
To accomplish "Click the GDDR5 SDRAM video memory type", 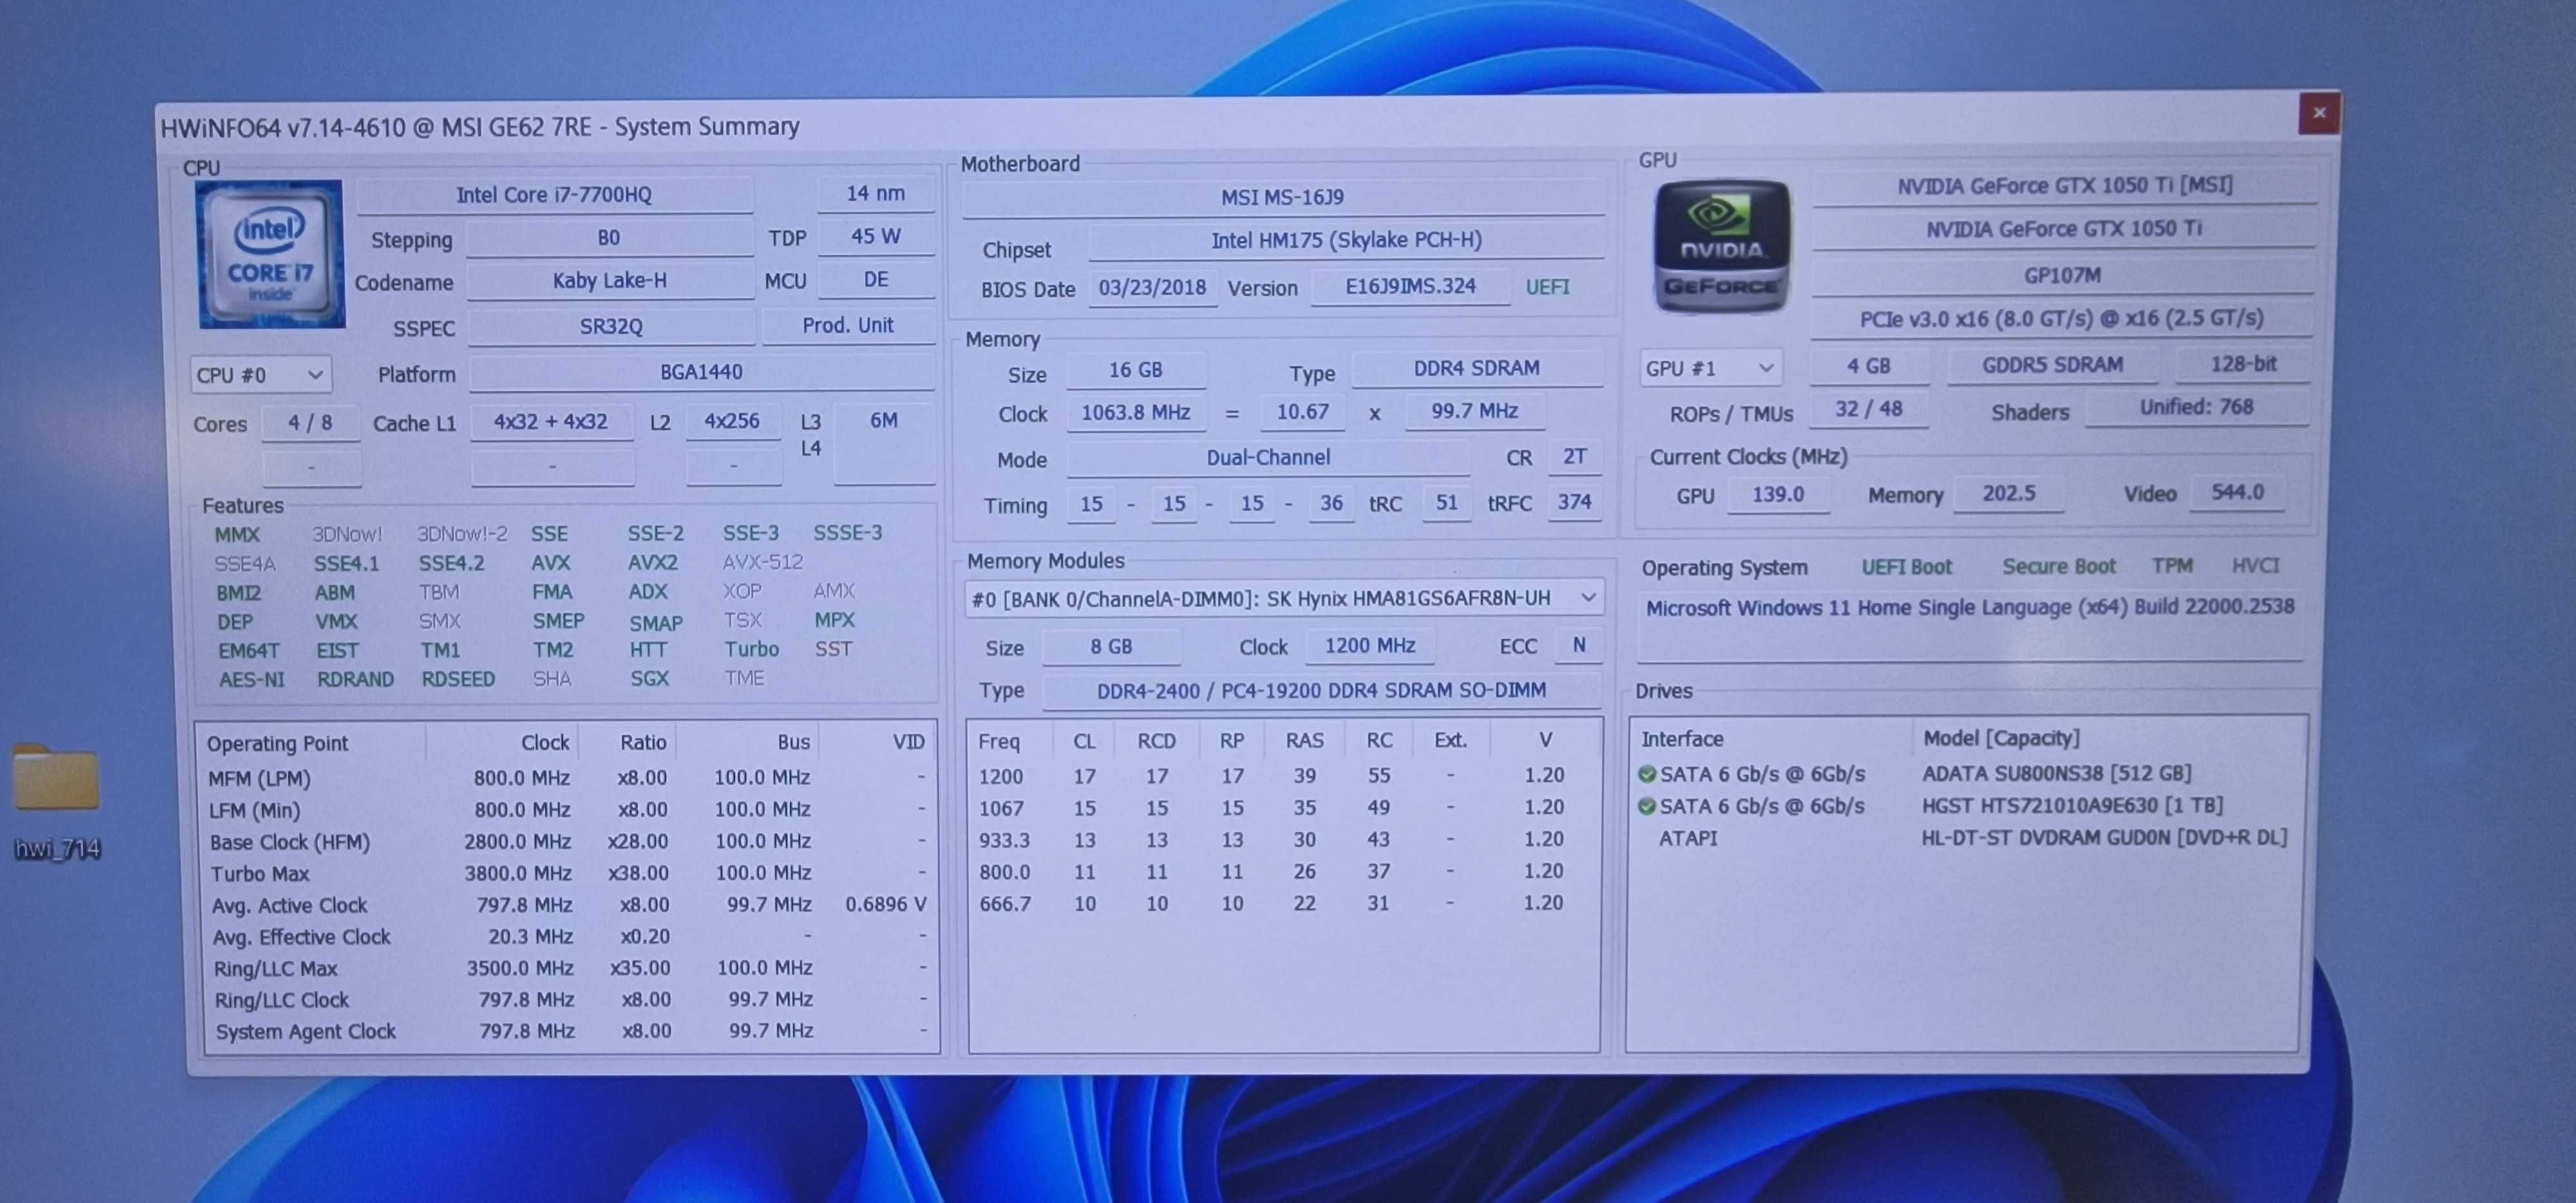I will pos(2052,365).
